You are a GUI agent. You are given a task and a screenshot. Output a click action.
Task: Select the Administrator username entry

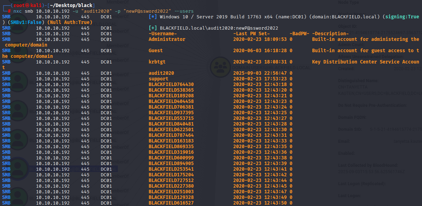point(167,39)
